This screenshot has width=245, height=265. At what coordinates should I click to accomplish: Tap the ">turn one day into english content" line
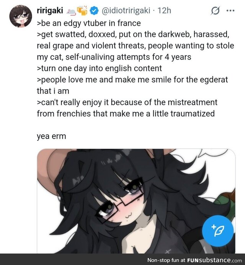pos(99,68)
